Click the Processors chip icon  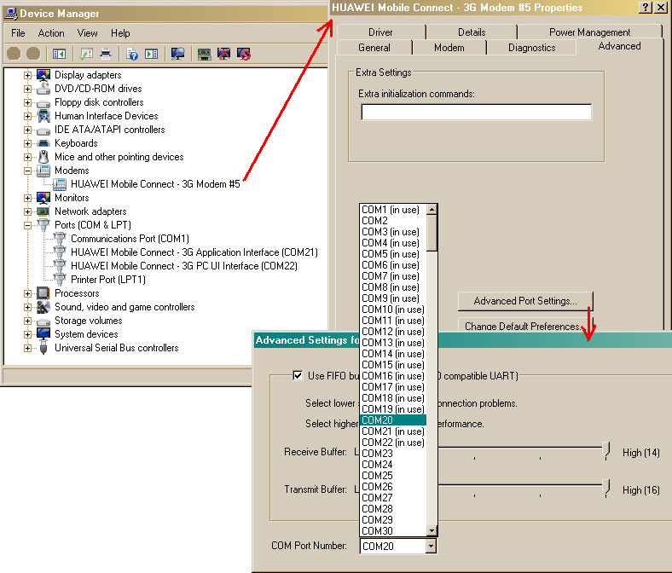[x=43, y=293]
